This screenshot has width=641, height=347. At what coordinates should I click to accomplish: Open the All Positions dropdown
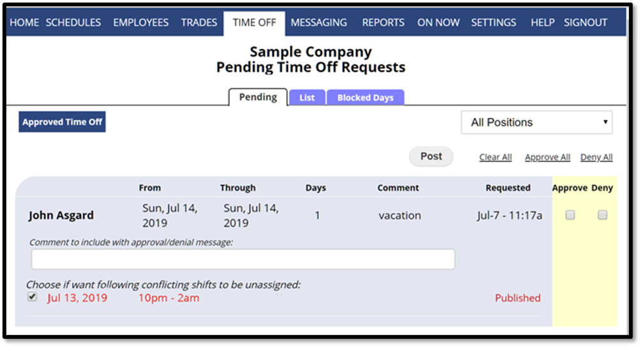click(x=536, y=122)
